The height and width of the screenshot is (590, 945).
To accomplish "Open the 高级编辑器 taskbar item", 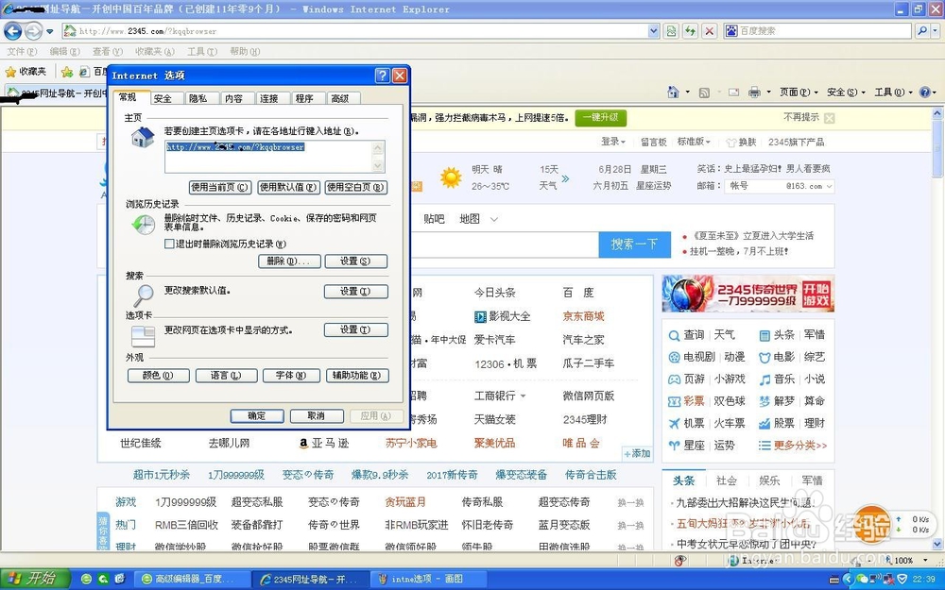I will click(x=190, y=580).
